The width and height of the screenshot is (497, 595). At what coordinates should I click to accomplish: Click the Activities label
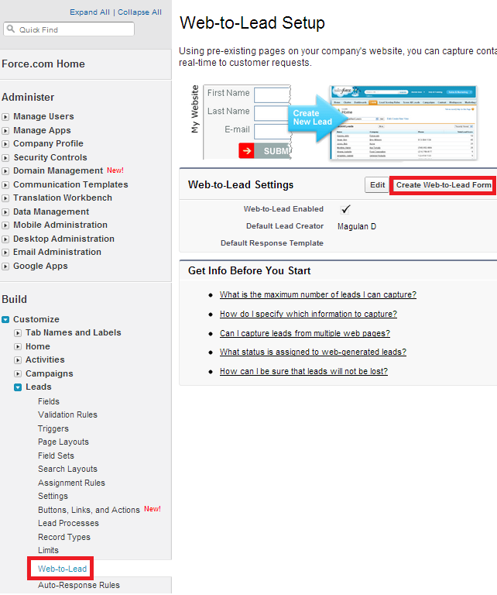coord(45,359)
